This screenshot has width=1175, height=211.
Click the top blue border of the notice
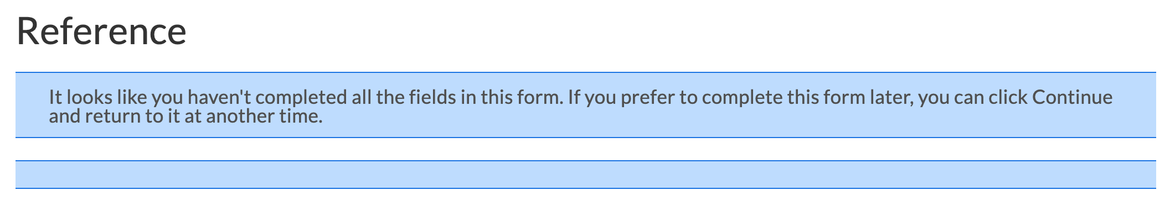pos(586,72)
